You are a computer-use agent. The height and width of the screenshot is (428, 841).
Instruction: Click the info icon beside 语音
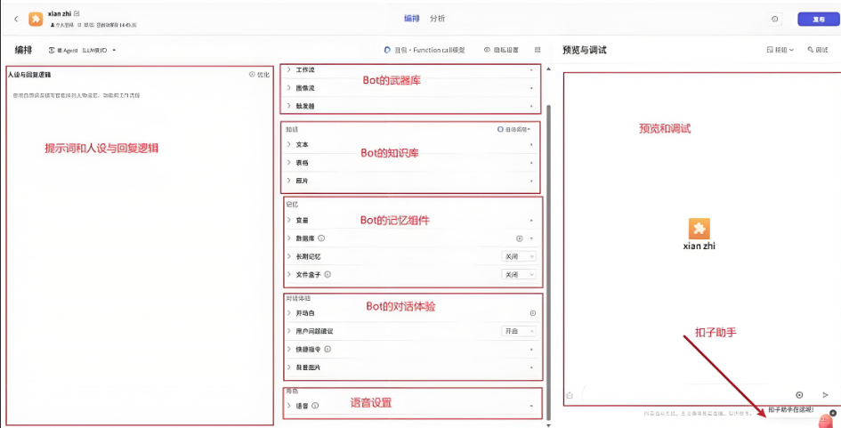tap(315, 406)
